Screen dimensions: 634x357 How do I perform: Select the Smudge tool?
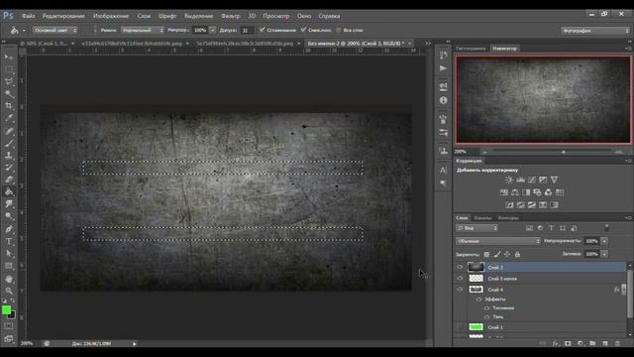[x=9, y=204]
